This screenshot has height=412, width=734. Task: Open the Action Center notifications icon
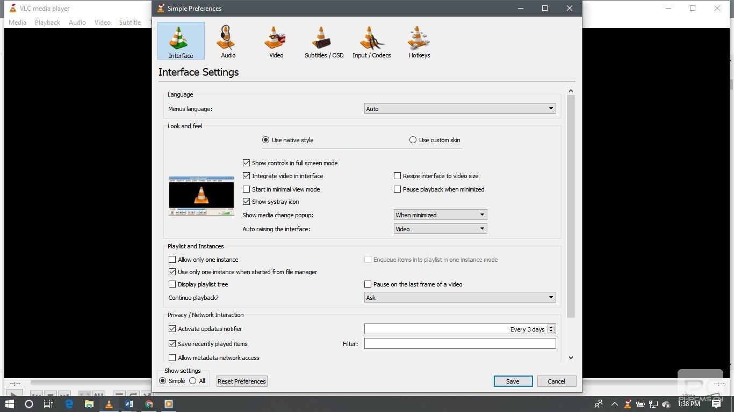pos(716,404)
